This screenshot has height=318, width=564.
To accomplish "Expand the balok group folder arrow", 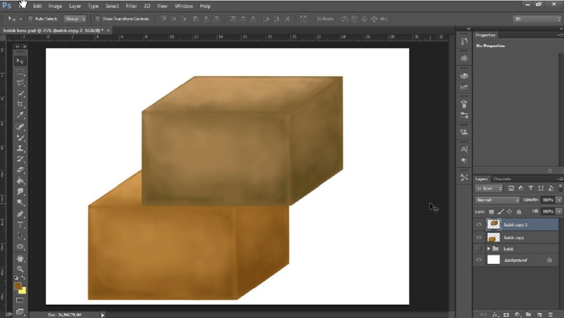I will [489, 249].
